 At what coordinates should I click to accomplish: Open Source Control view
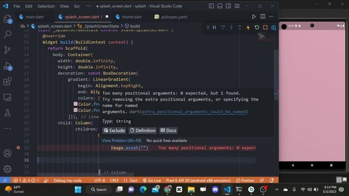[x=7, y=50]
